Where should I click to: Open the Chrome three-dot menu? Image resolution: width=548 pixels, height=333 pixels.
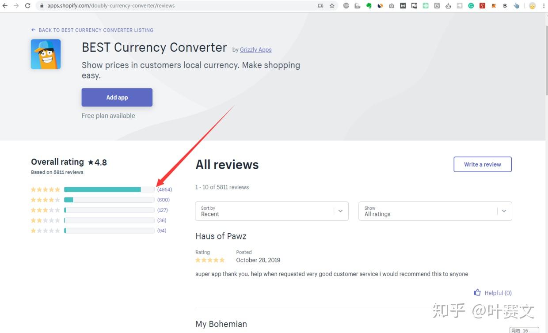tap(544, 6)
